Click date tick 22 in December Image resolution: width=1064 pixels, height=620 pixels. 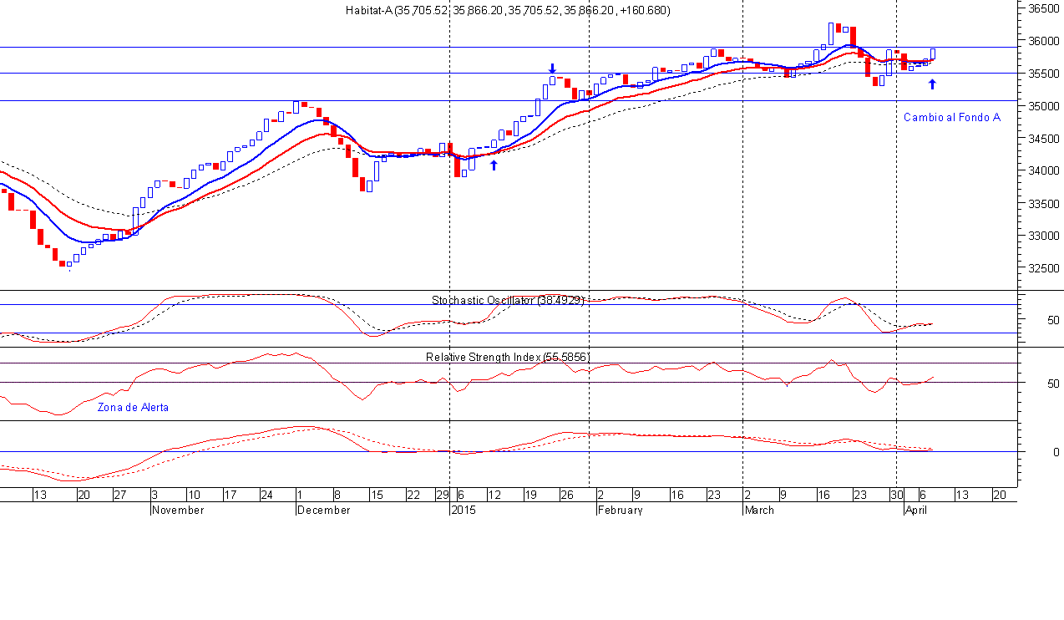[x=413, y=495]
